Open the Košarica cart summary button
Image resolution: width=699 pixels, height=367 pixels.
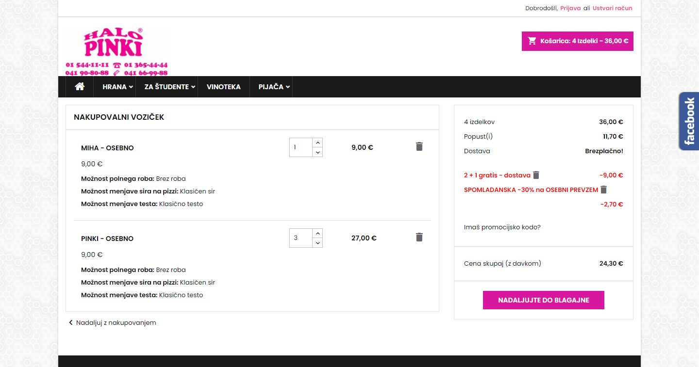(x=578, y=41)
